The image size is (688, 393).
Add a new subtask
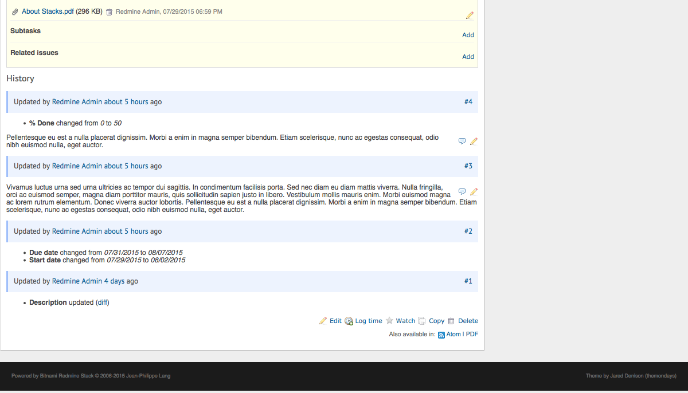(x=468, y=35)
